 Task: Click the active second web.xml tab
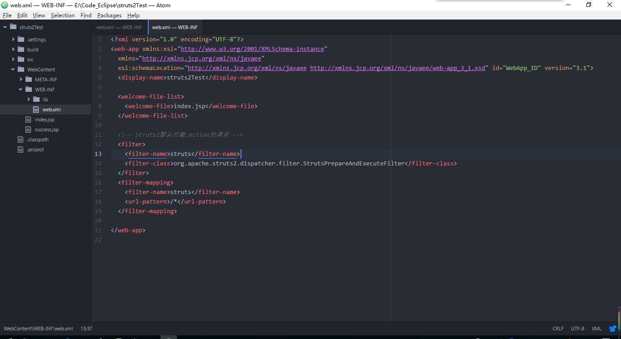point(175,27)
